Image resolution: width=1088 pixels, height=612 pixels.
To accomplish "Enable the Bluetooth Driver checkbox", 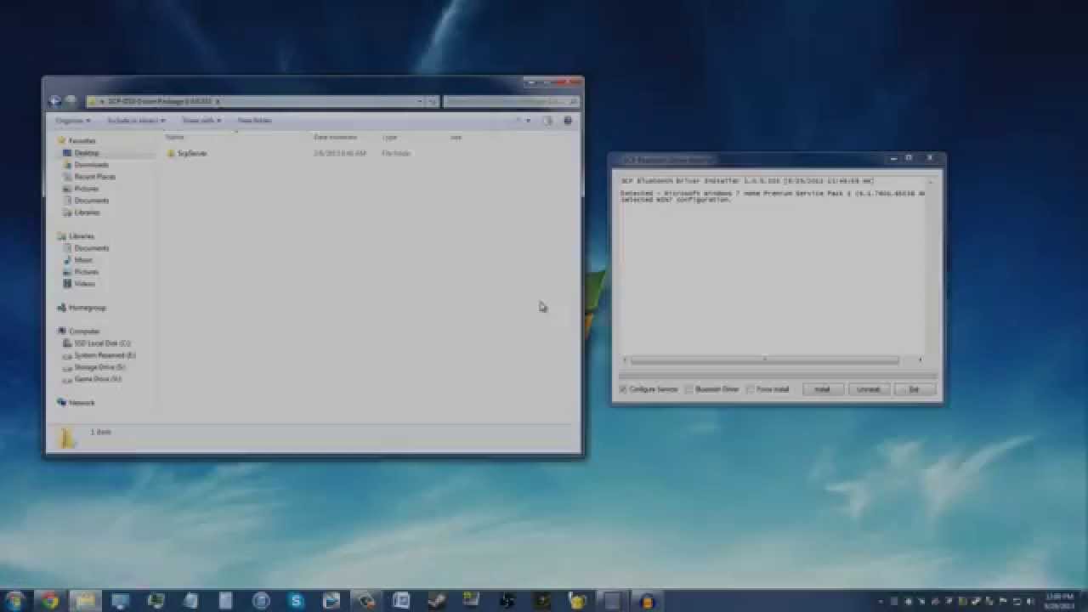I will [x=689, y=389].
